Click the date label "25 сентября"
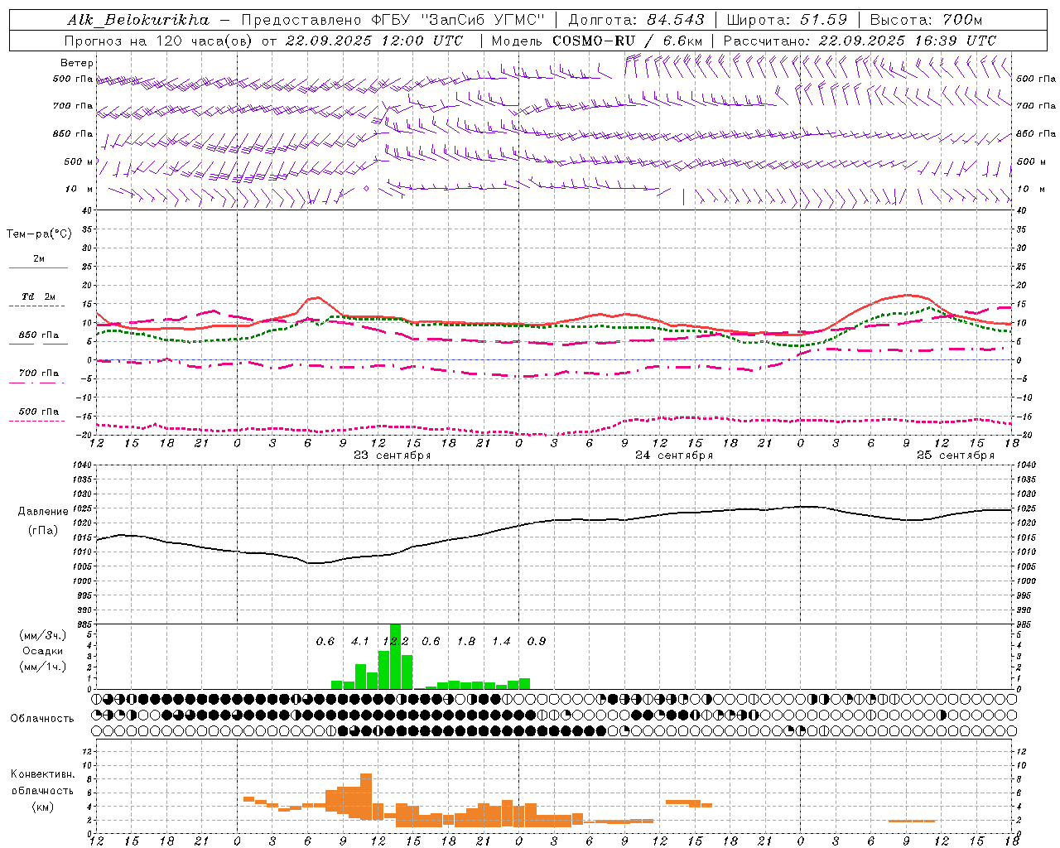Viewport: 1060px width, 848px height. coord(956,455)
